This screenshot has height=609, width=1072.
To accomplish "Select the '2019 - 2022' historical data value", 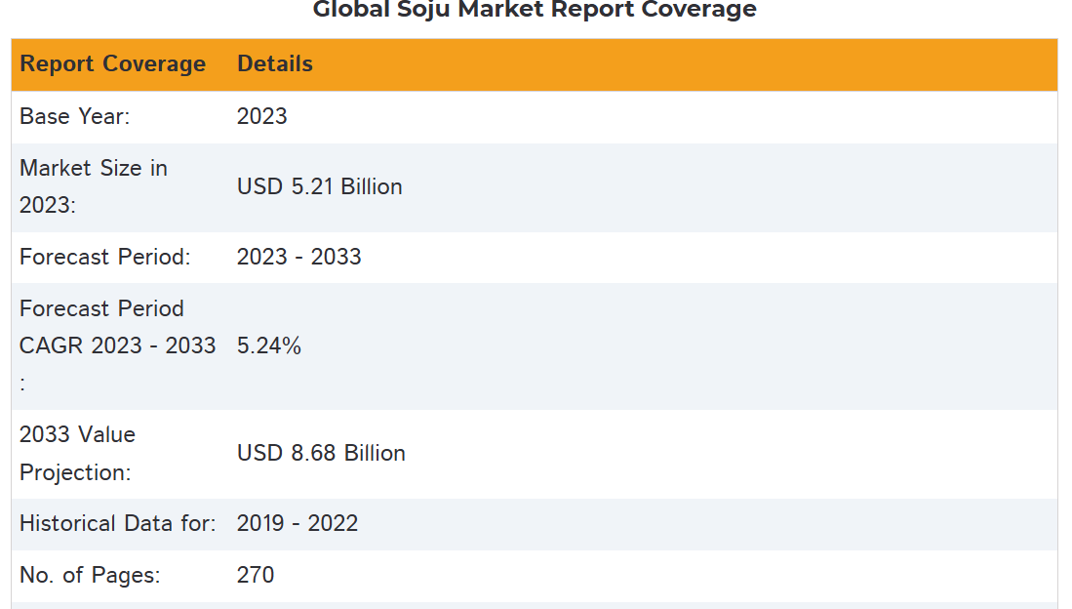I will [298, 523].
